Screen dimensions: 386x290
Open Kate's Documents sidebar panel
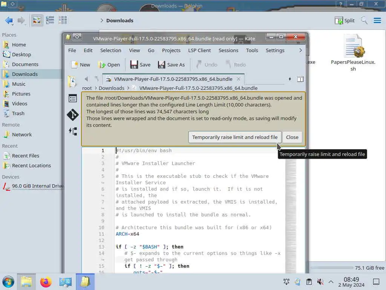[72, 82]
